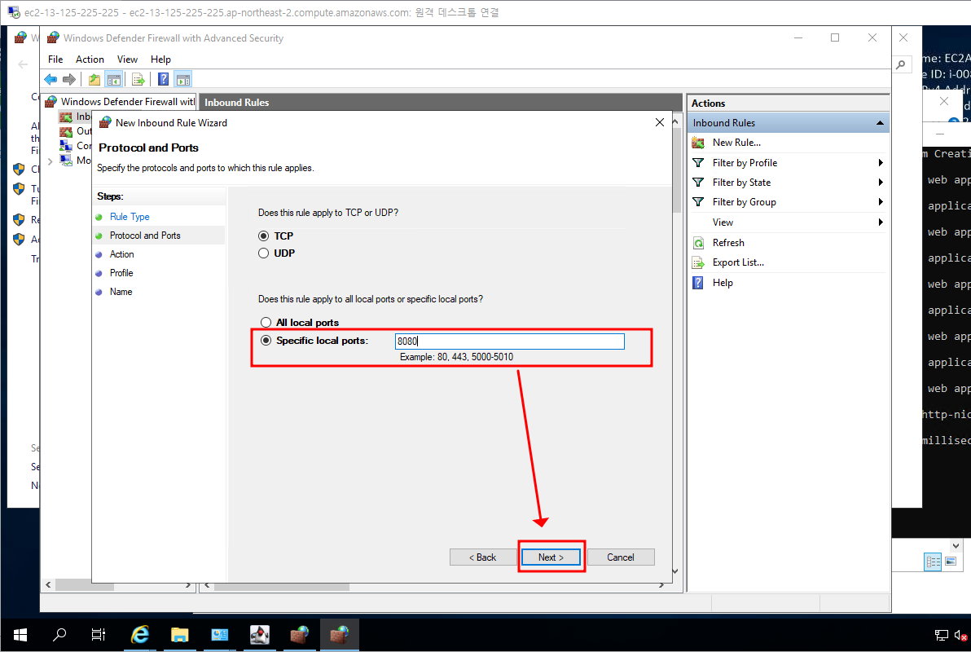Choose the Specific local ports option

pos(266,340)
